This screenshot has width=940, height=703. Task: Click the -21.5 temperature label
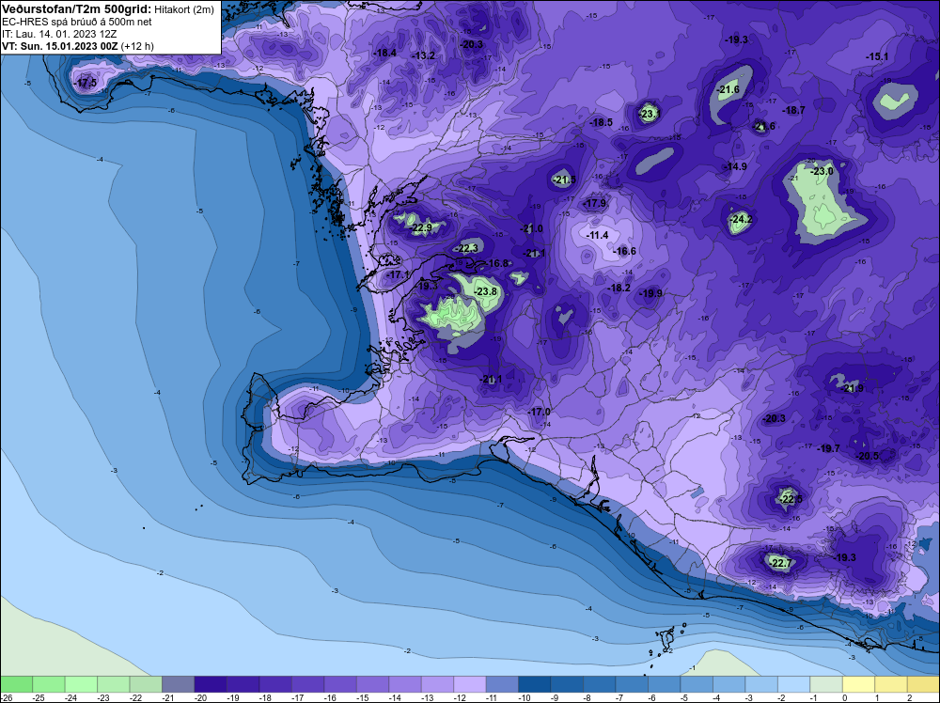pos(565,180)
